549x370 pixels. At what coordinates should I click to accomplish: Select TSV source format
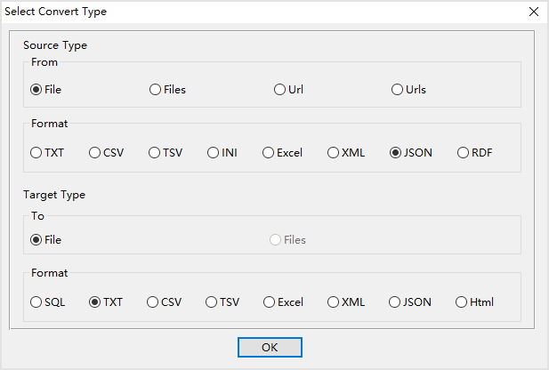[x=154, y=152]
